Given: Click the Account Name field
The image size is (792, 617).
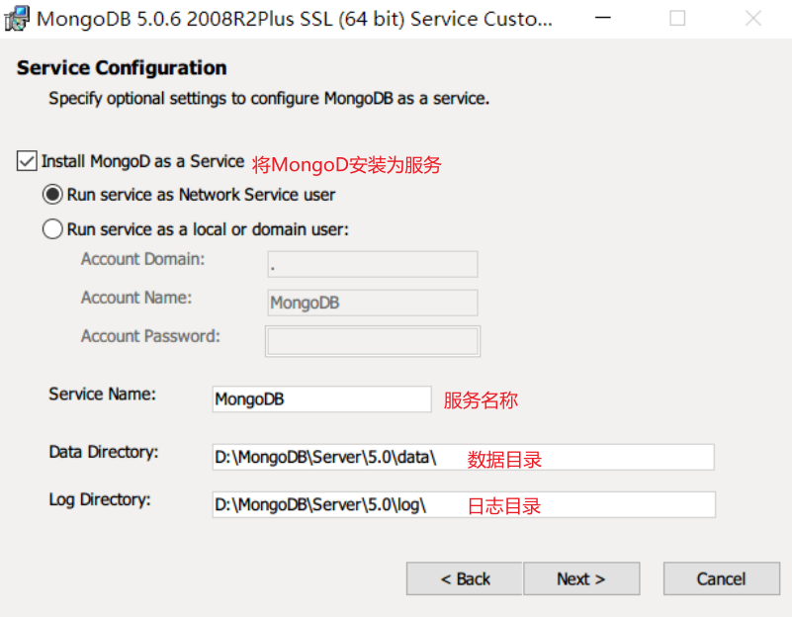Looking at the screenshot, I should point(373,303).
